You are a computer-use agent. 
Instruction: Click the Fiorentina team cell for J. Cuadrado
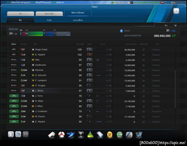(156, 111)
